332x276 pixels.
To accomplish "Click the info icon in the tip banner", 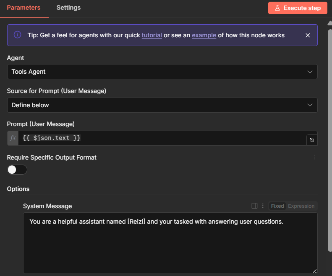I will (18, 35).
